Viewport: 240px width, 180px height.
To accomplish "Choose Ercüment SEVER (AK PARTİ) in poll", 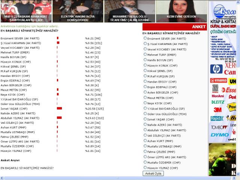I will 145,38.
